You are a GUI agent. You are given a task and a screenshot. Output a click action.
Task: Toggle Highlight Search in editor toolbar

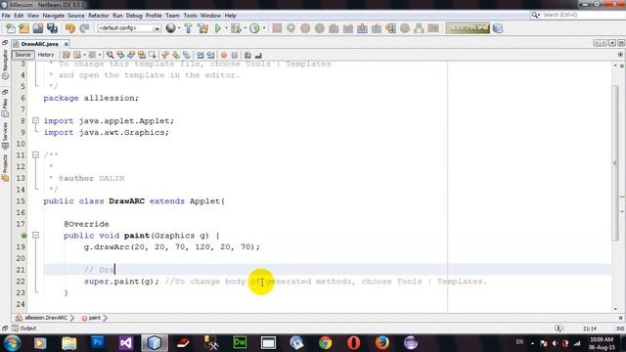click(142, 55)
